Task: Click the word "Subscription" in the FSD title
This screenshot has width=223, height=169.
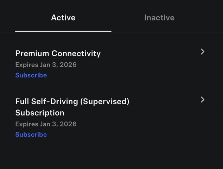Action: tap(40, 113)
